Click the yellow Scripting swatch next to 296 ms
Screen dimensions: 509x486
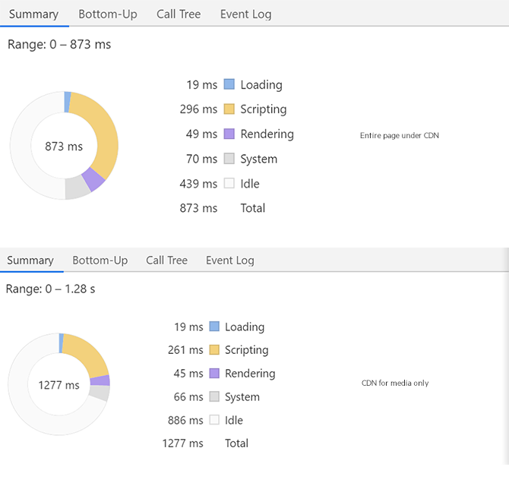(x=229, y=109)
